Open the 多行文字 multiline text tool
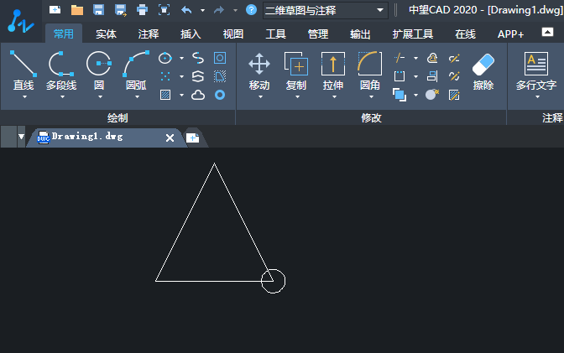 click(536, 71)
